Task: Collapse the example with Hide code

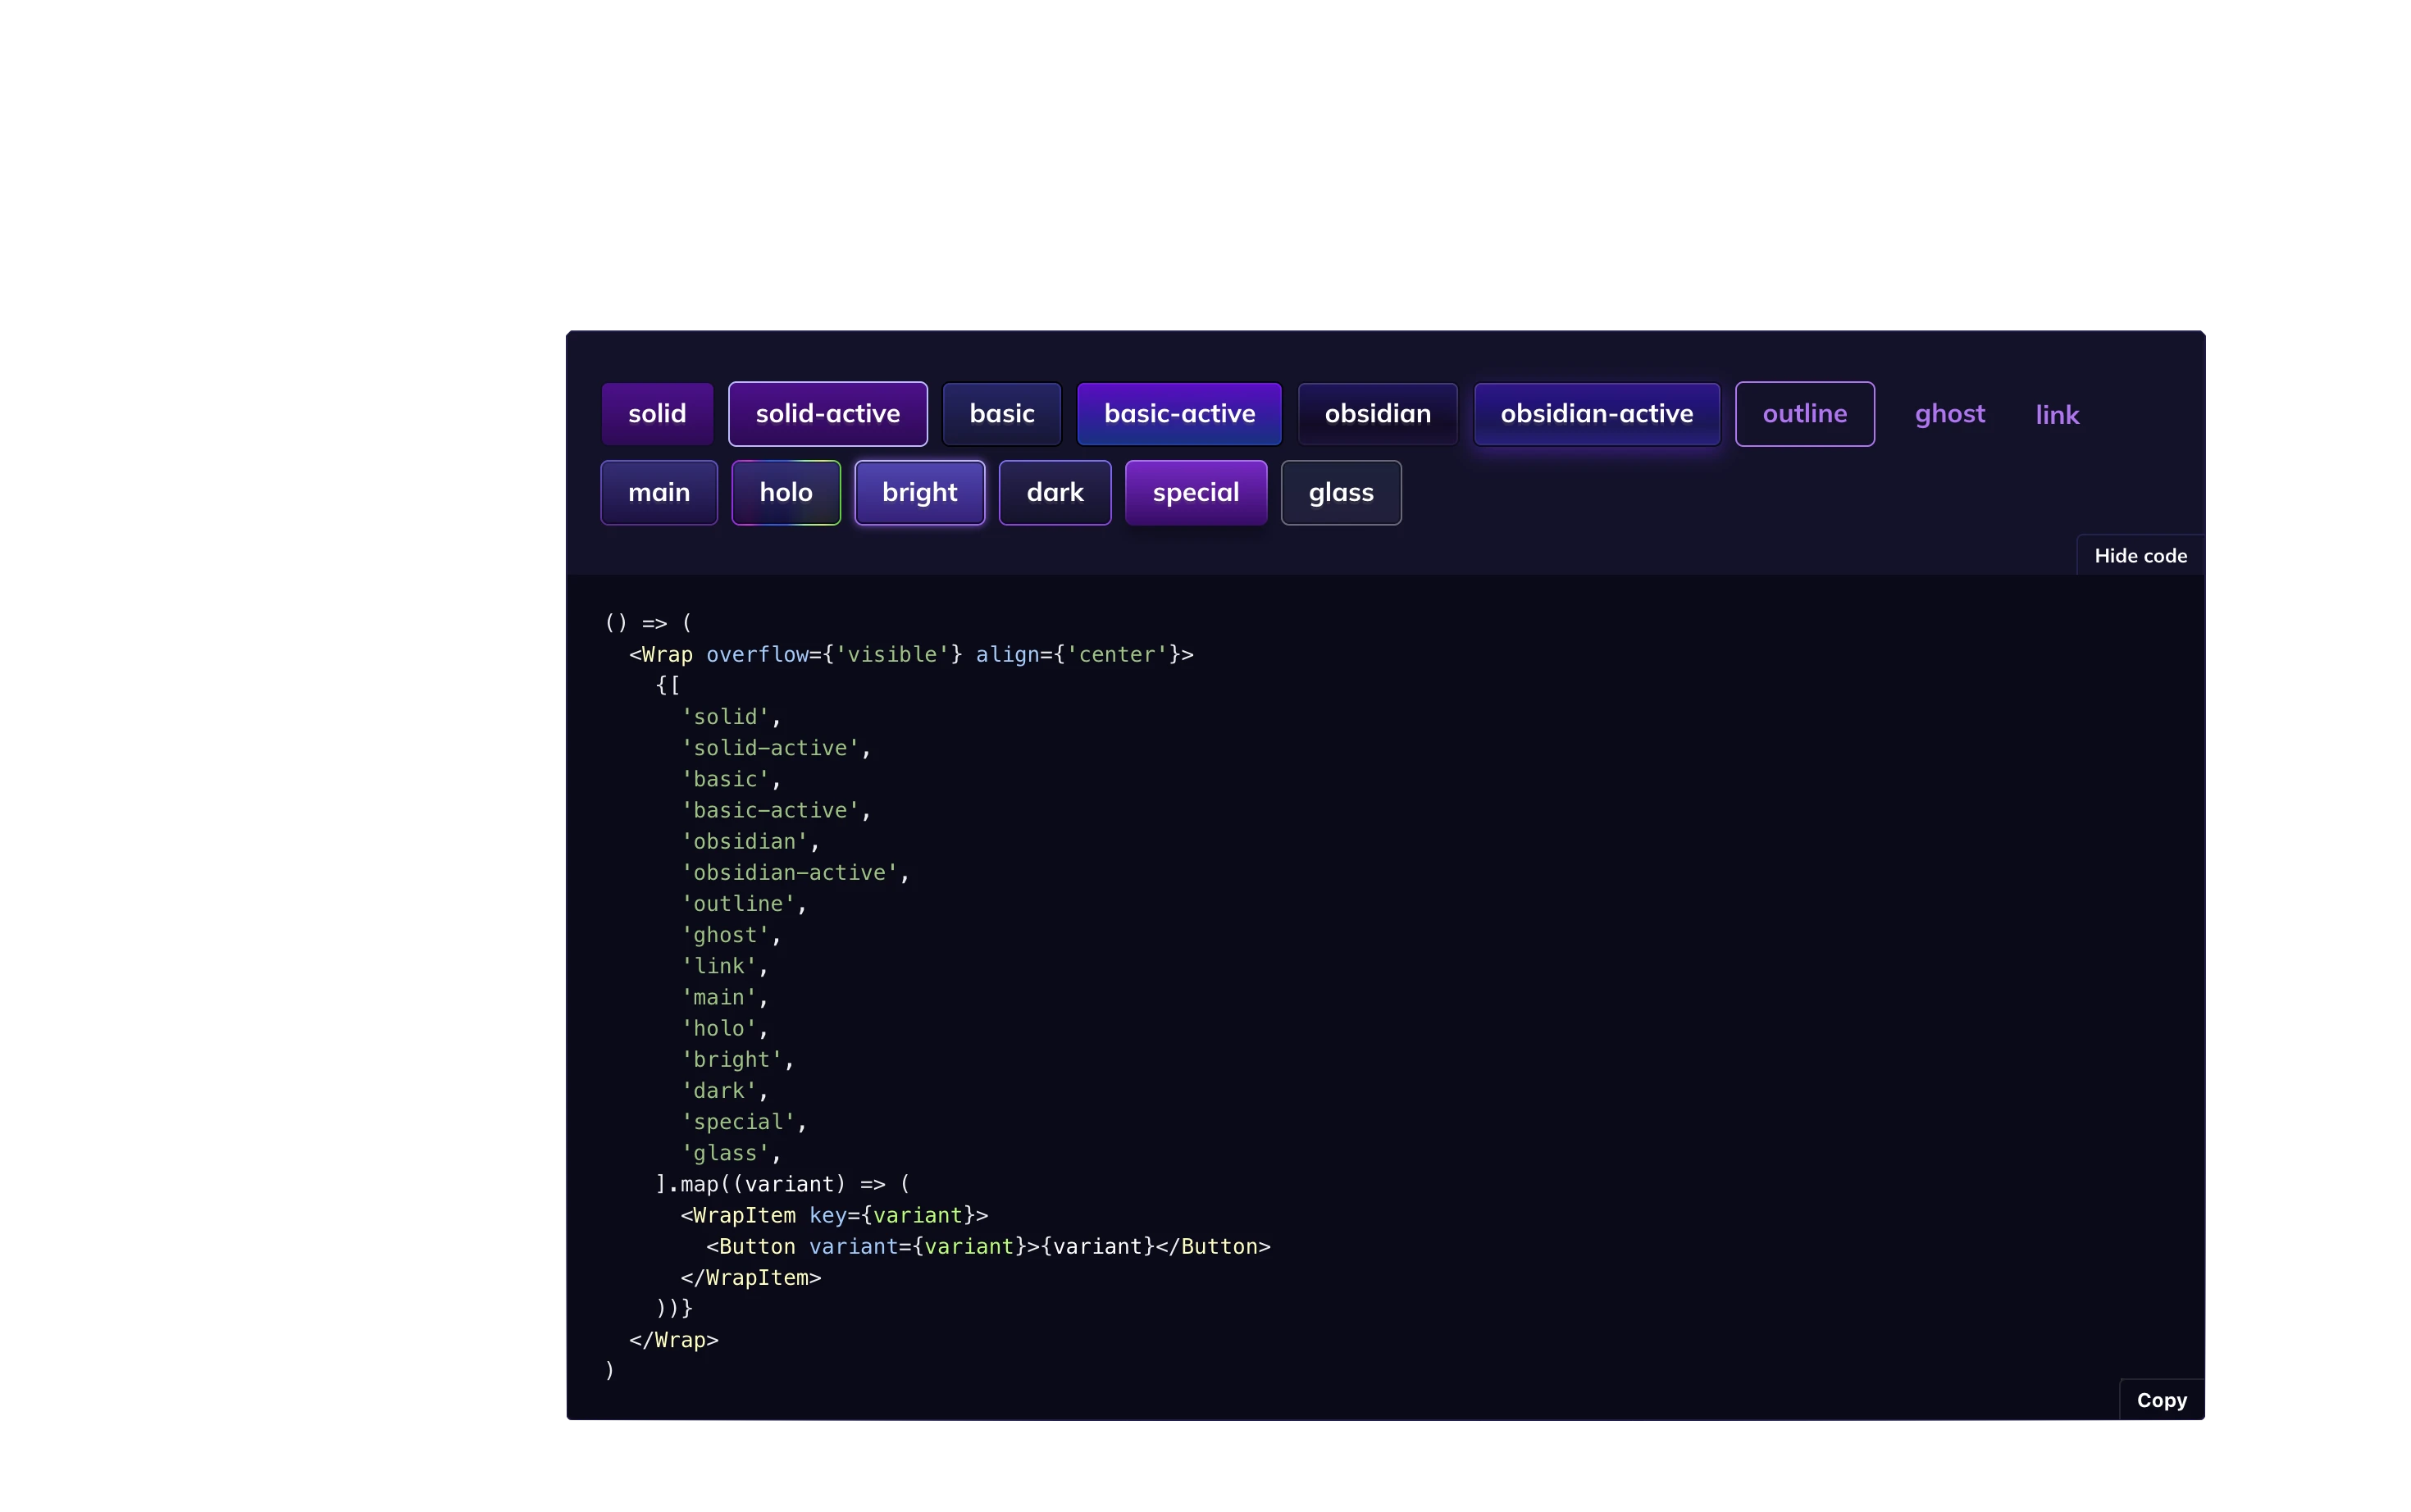Action: (x=2140, y=556)
